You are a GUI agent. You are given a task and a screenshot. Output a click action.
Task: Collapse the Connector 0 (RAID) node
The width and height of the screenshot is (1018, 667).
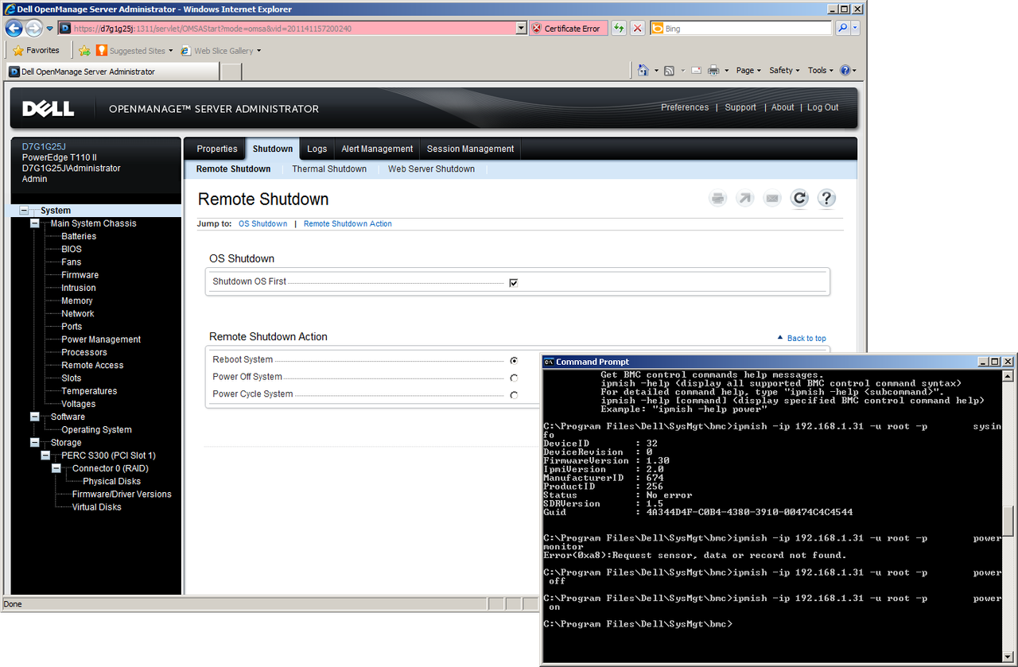click(x=56, y=468)
